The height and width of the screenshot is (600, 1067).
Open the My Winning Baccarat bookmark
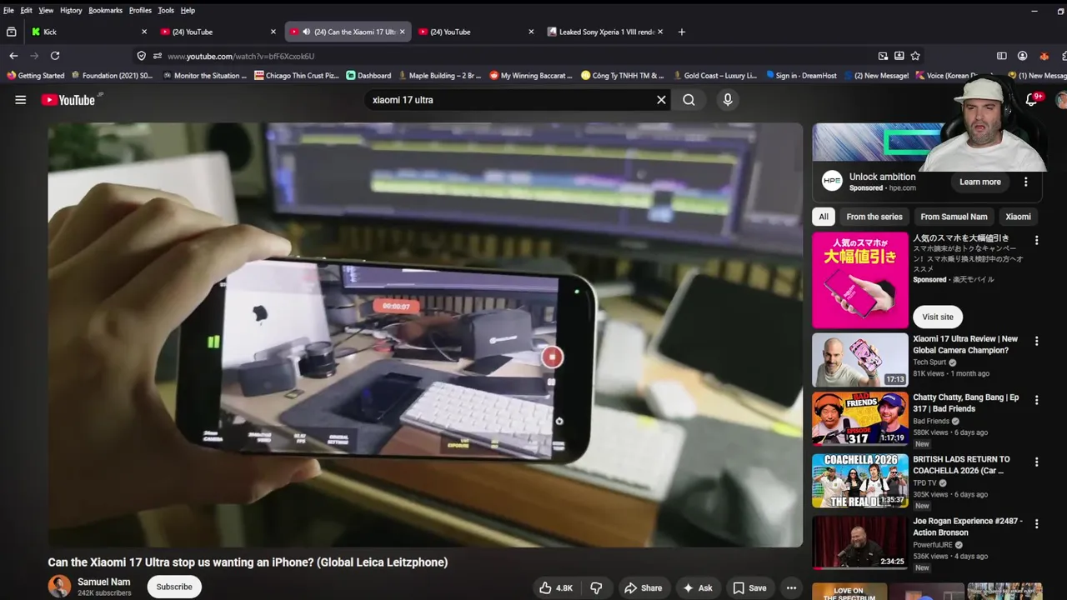coord(531,75)
